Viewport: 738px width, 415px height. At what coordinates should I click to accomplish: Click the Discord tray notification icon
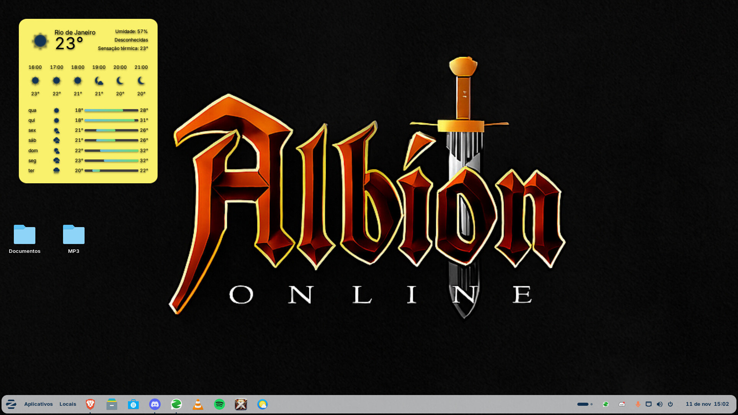point(622,404)
